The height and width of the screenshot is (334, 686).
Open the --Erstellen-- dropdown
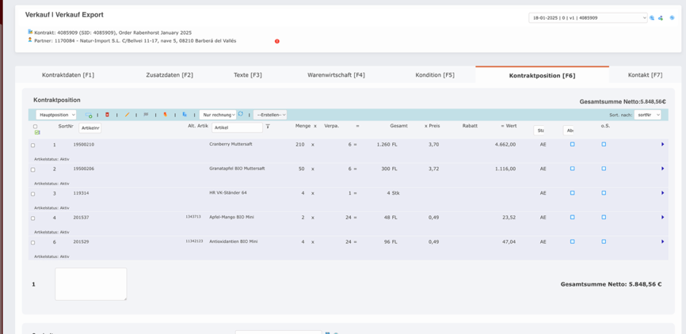pyautogui.click(x=270, y=115)
